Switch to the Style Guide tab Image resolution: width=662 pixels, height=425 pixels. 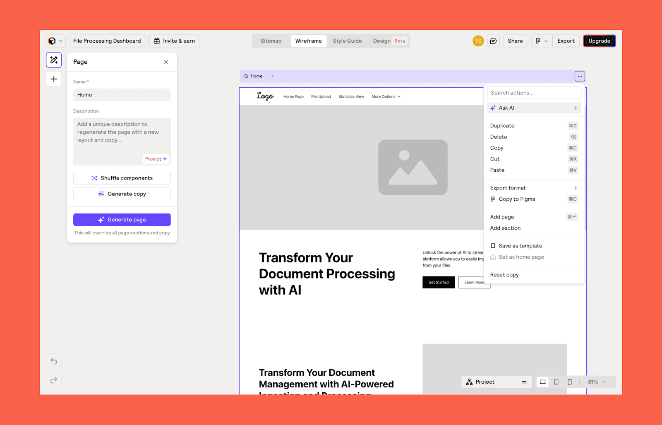point(347,41)
